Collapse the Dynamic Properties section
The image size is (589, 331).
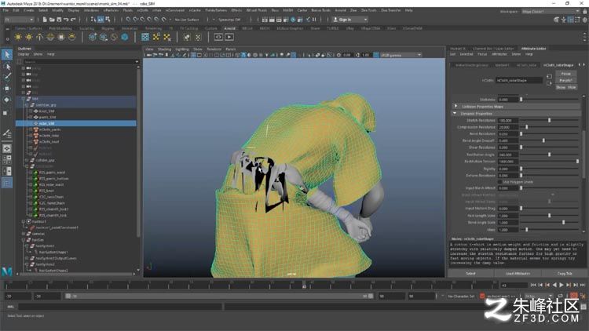point(455,113)
